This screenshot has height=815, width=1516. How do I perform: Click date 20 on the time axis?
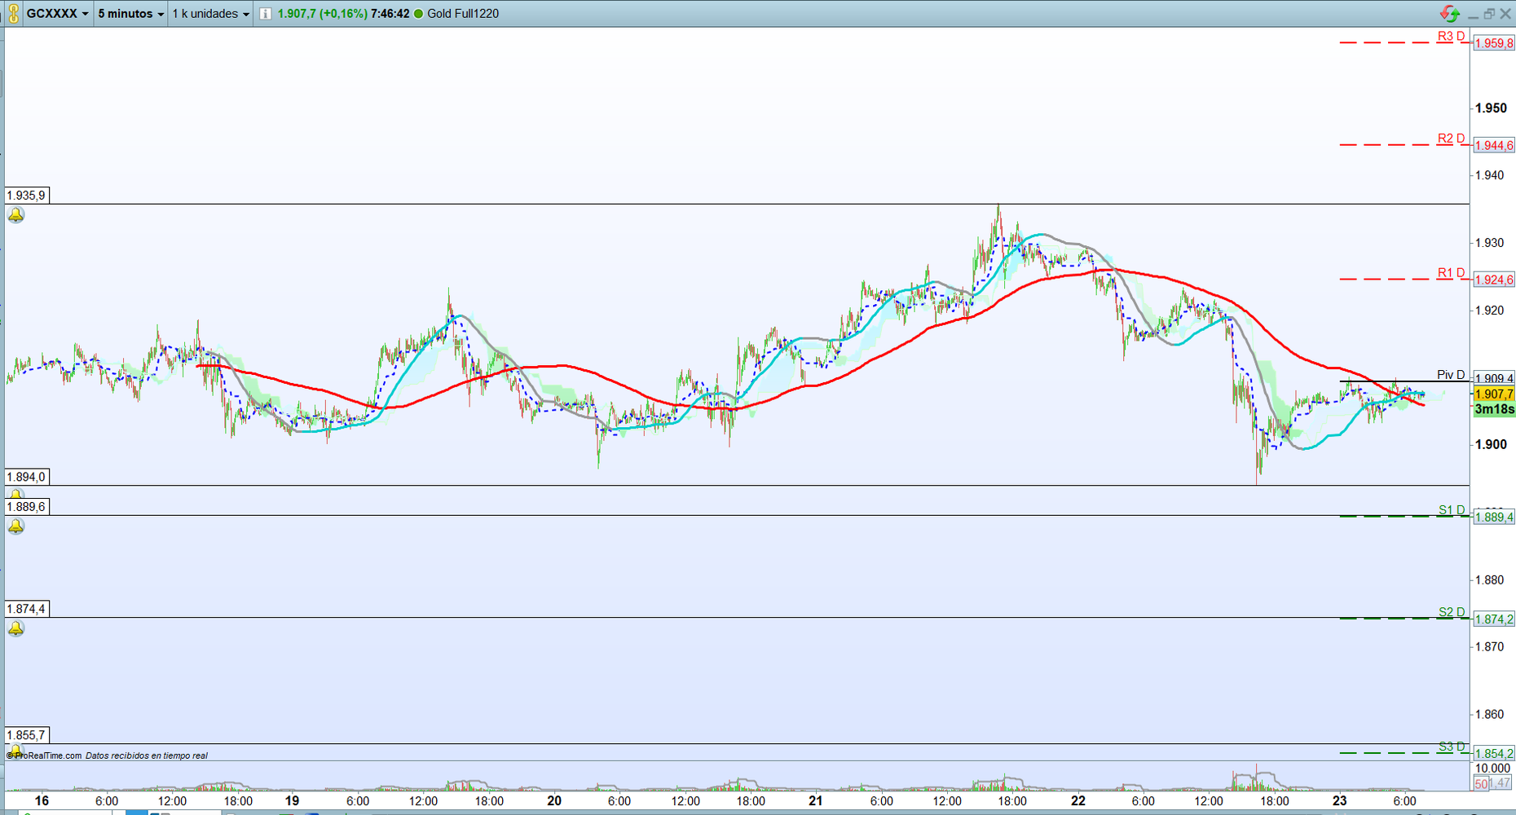[x=554, y=801]
